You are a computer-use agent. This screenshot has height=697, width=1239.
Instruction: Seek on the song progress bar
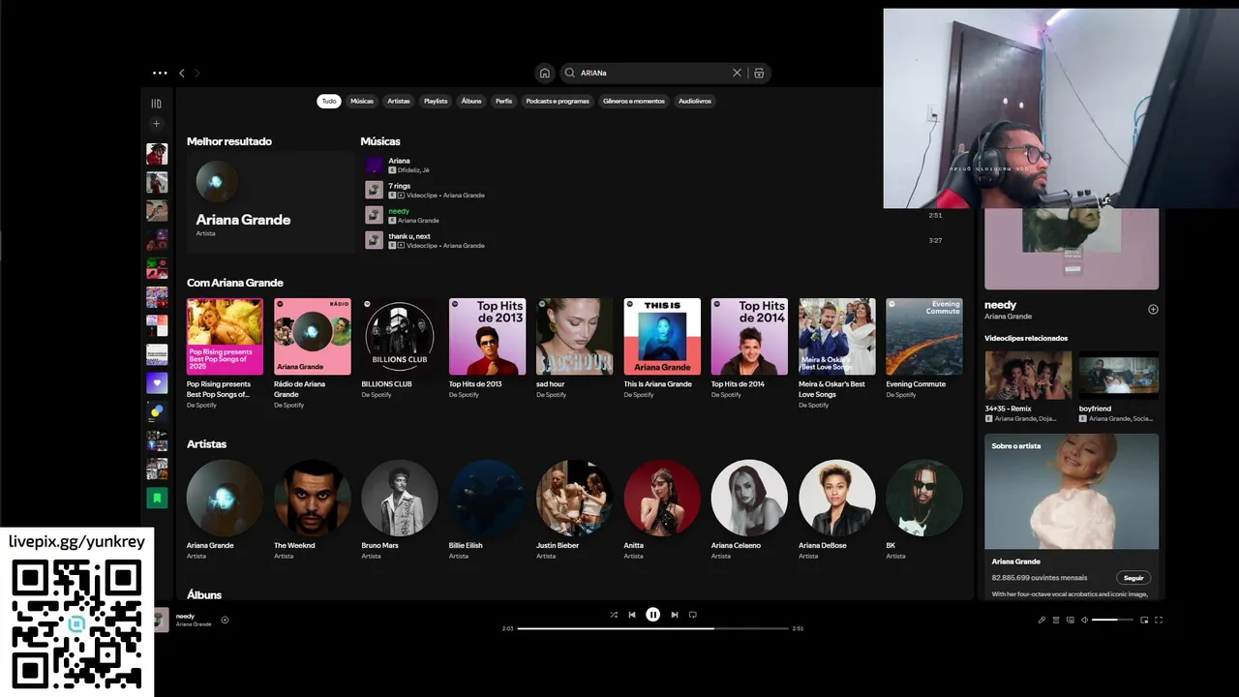653,628
